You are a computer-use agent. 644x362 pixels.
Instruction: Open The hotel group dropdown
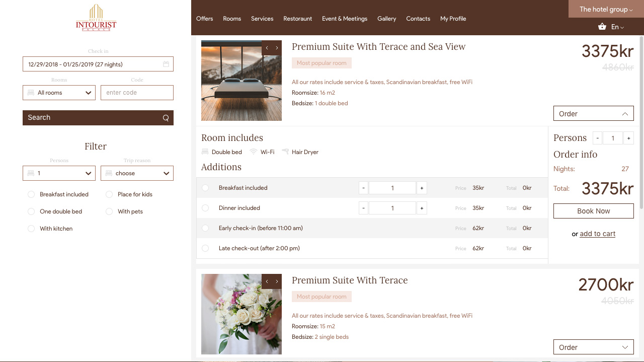[606, 9]
